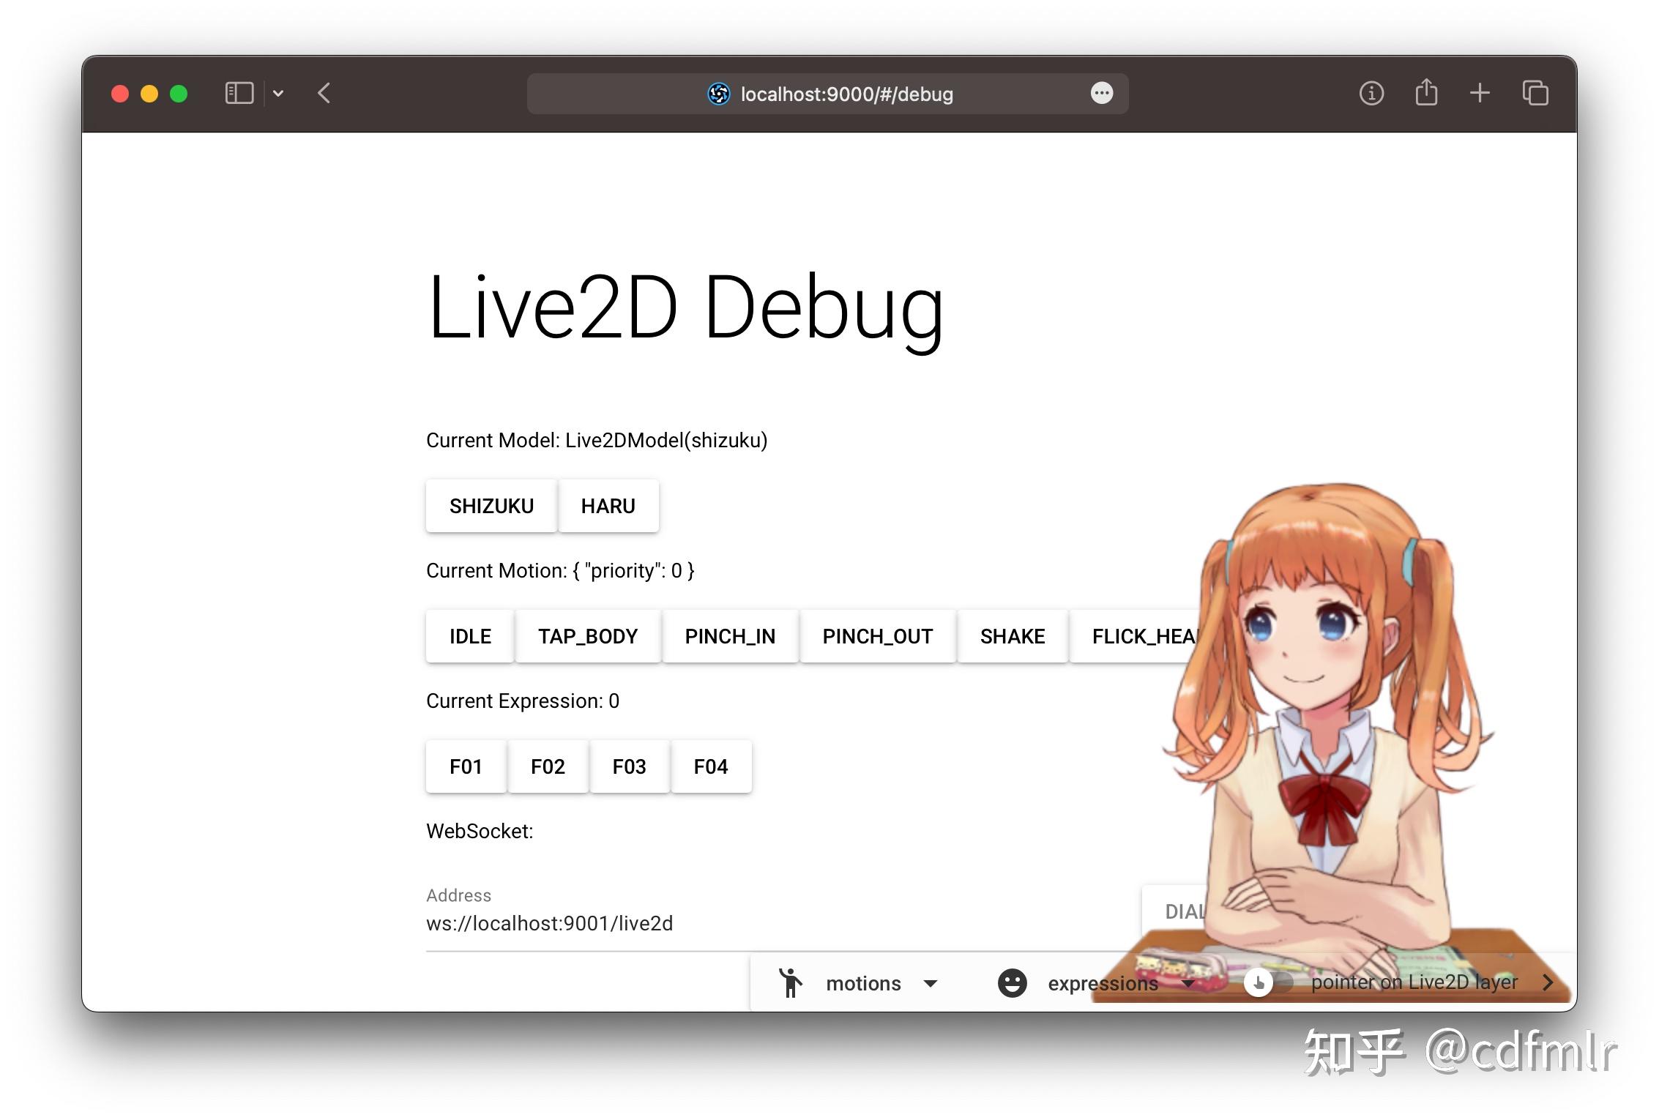Apply the F03 expression

coord(629,766)
